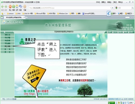Open the address bar history dropdown

pyautogui.click(x=111, y=8)
